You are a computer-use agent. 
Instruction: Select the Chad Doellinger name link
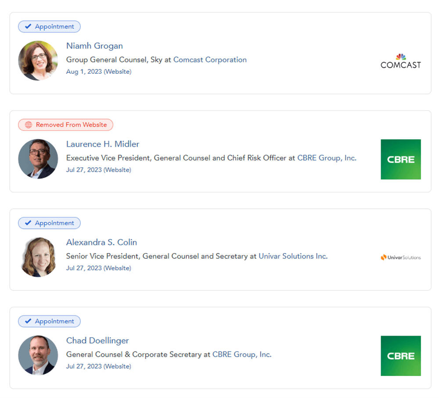(x=97, y=340)
